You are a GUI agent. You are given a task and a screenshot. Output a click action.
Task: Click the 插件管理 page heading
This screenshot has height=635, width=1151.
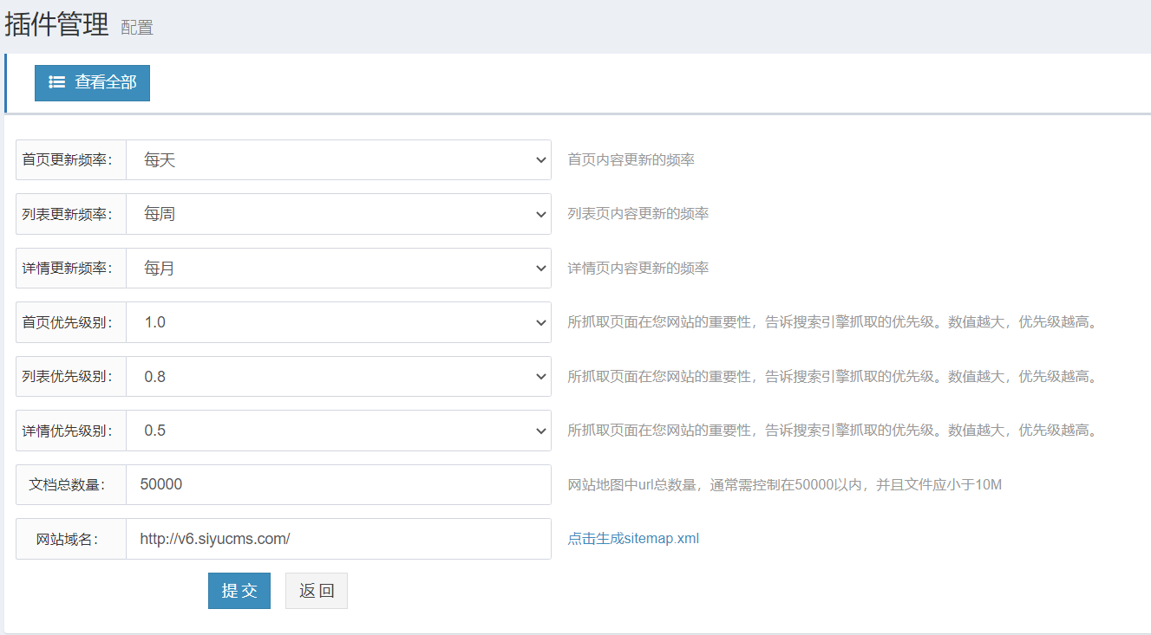point(56,25)
